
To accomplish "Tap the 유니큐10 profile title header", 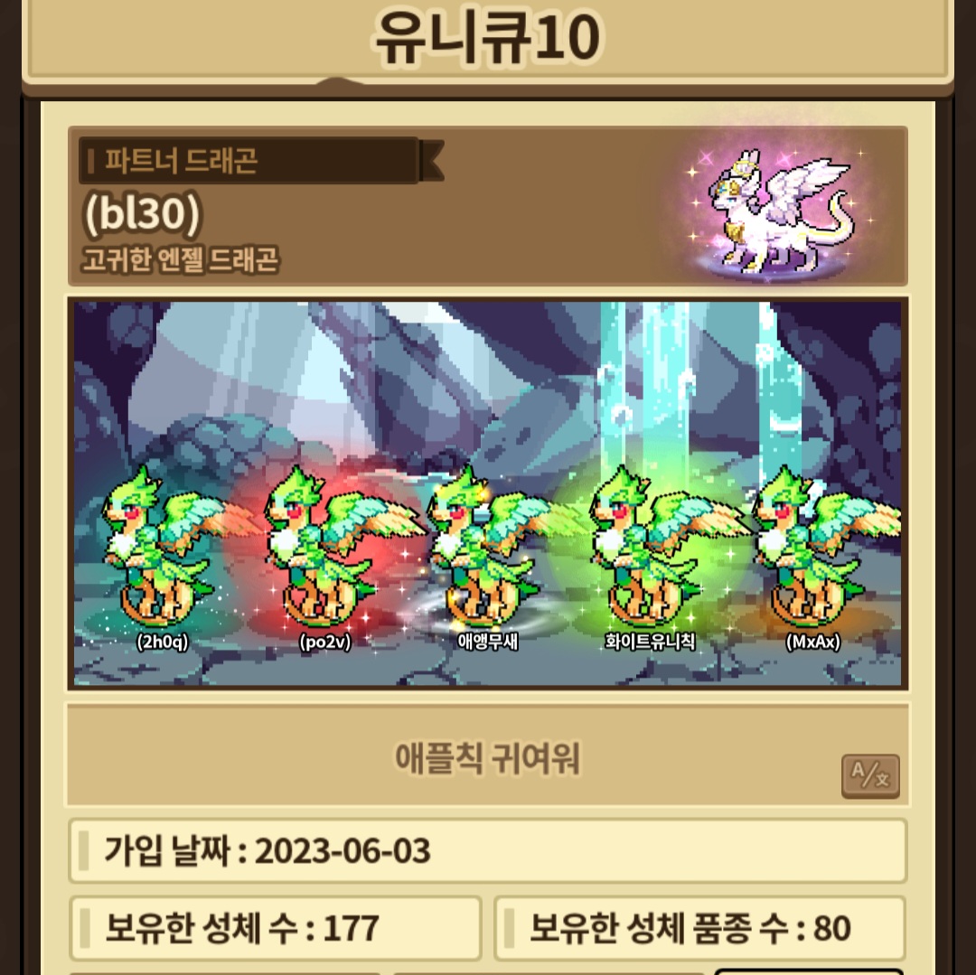I will [x=487, y=37].
